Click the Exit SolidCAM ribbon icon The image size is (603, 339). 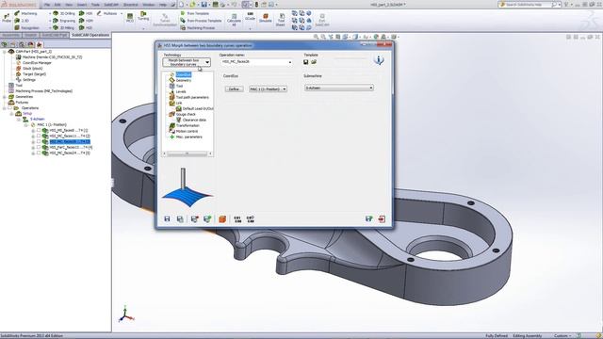[x=322, y=20]
